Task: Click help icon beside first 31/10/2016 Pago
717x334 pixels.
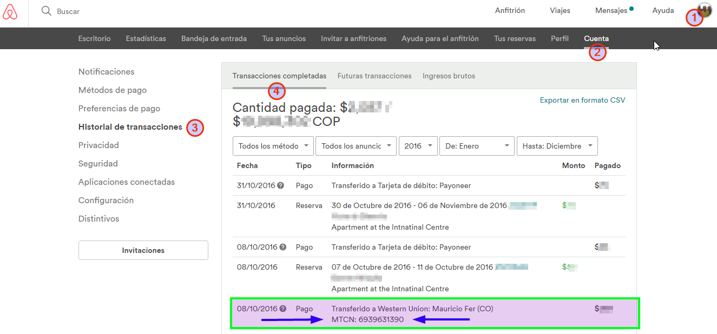Action: pyautogui.click(x=280, y=185)
